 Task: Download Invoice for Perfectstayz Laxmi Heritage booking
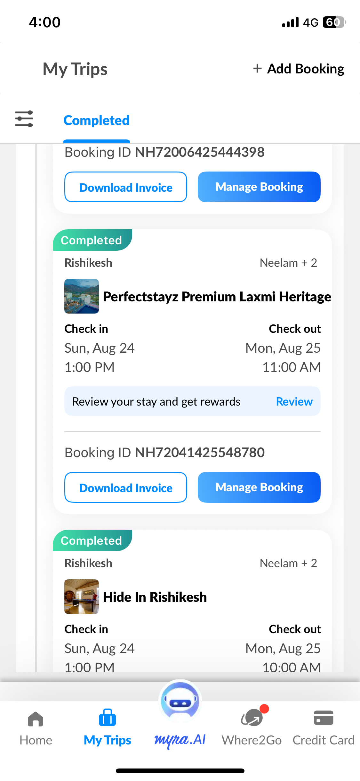click(x=126, y=488)
